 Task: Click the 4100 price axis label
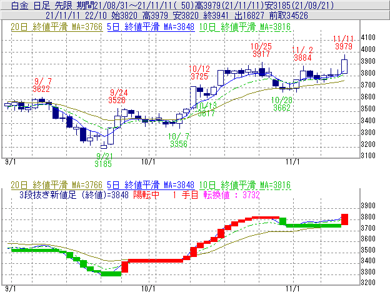pos(368,38)
